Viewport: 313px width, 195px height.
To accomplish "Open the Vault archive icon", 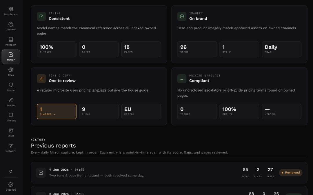I will 11,132.
